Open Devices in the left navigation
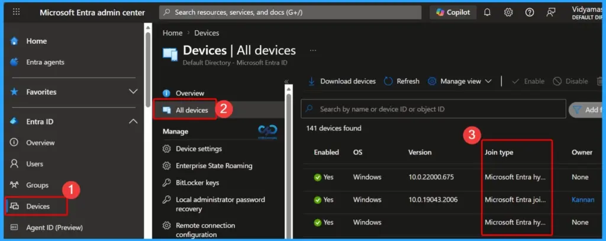The height and width of the screenshot is (241, 606). click(x=37, y=206)
